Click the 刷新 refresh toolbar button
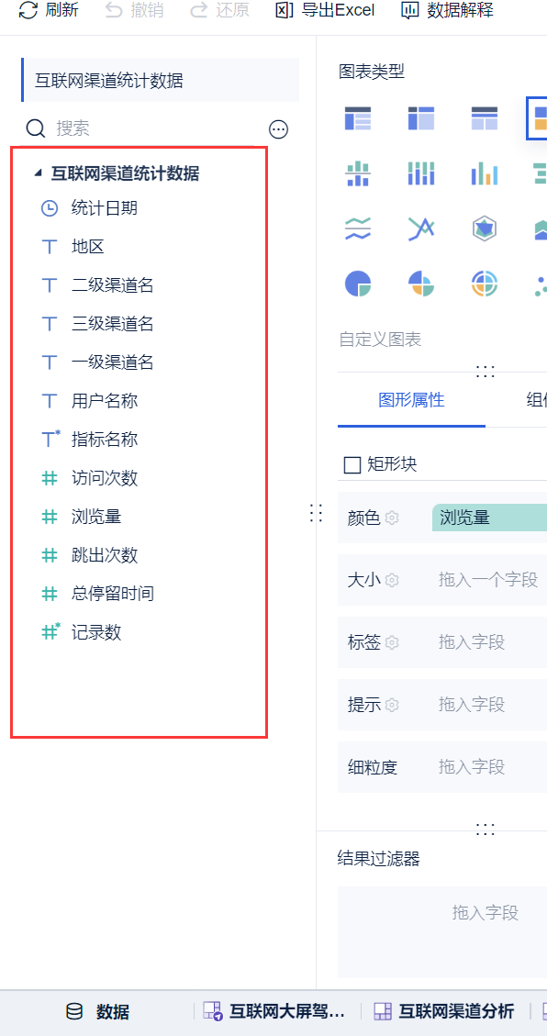This screenshot has width=547, height=1036. tap(49, 11)
